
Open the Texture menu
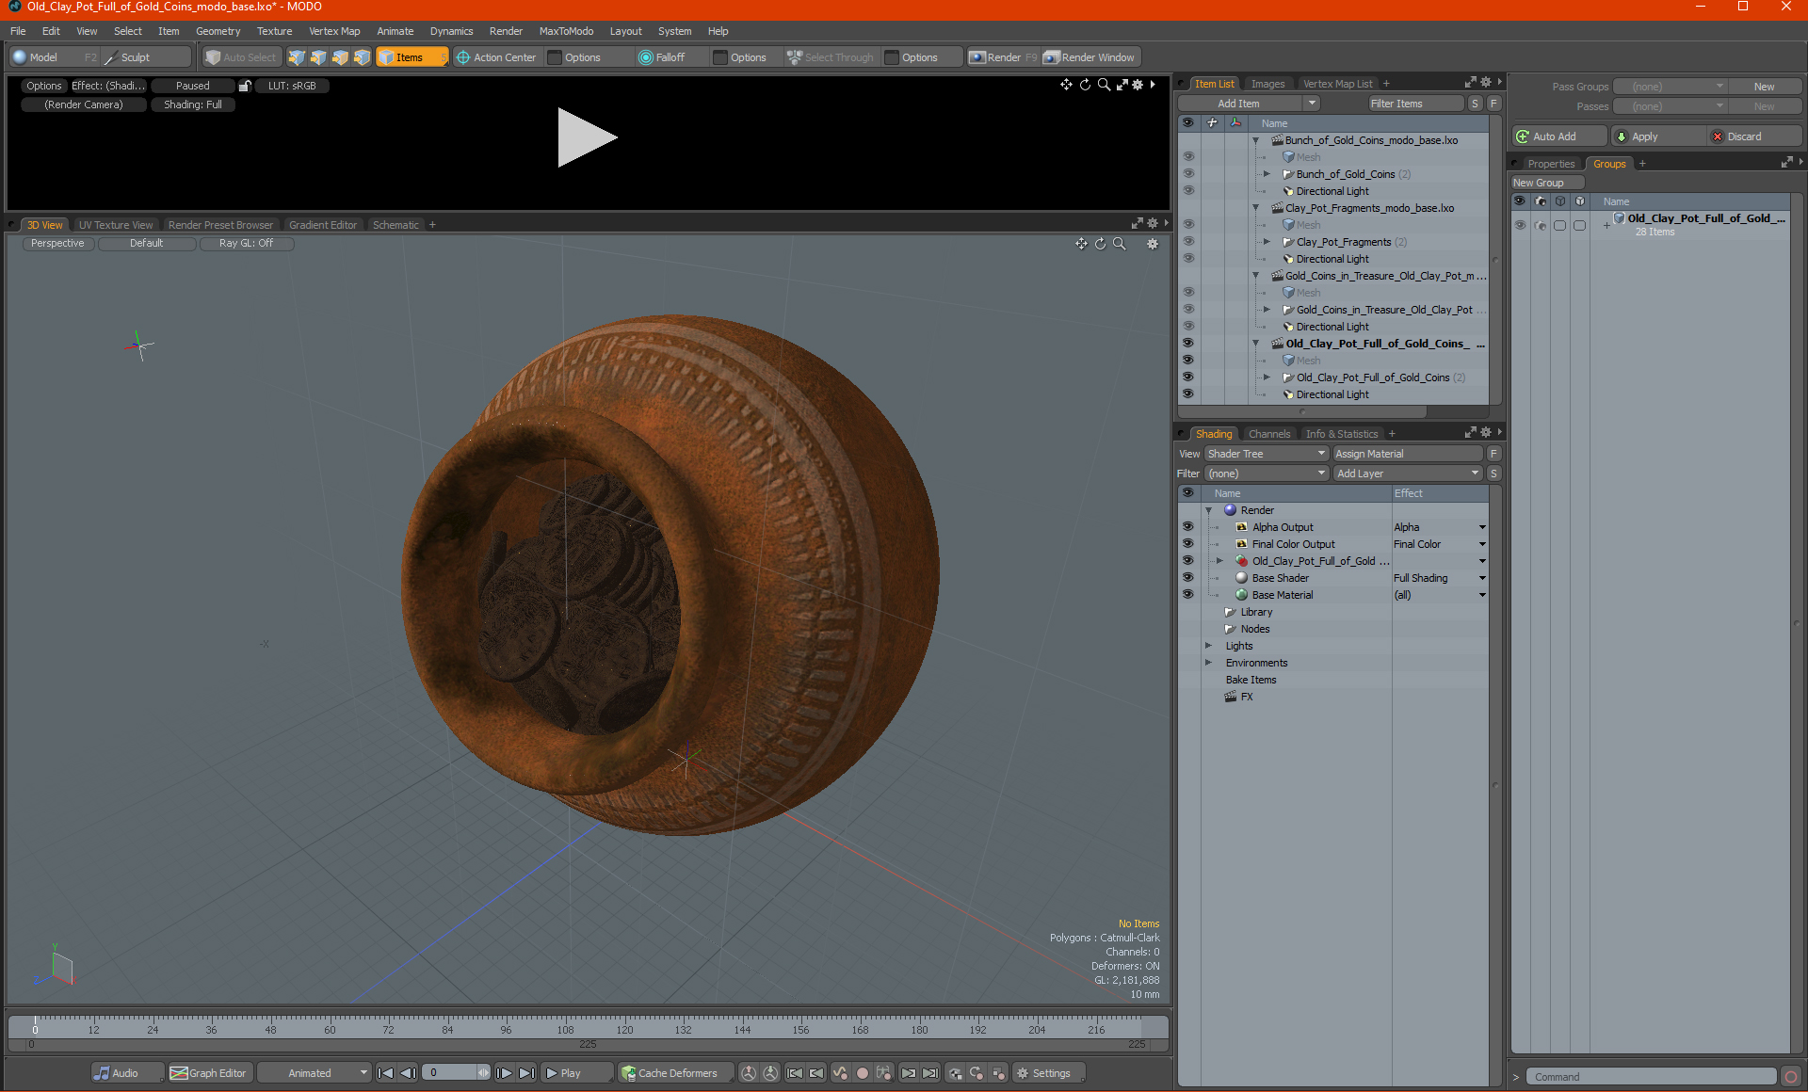tap(274, 31)
